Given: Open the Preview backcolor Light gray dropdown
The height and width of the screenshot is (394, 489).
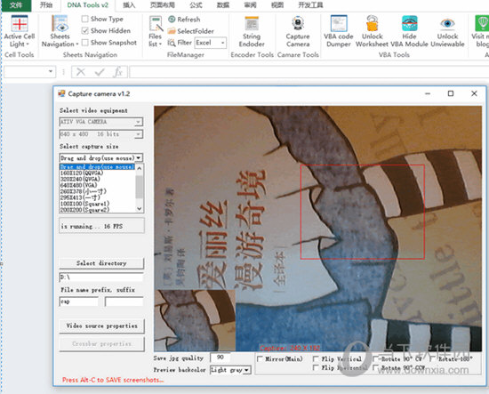Looking at the screenshot, I should tap(246, 370).
